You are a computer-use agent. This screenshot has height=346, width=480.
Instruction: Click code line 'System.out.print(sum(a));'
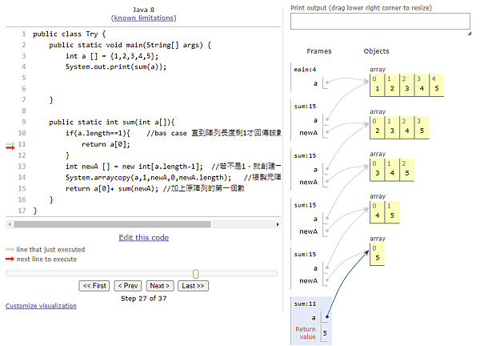116,66
